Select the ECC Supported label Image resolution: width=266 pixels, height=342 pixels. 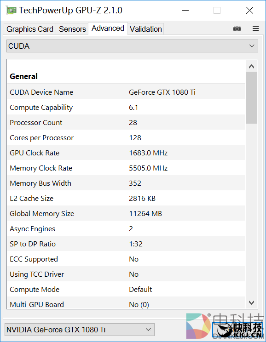pyautogui.click(x=34, y=259)
